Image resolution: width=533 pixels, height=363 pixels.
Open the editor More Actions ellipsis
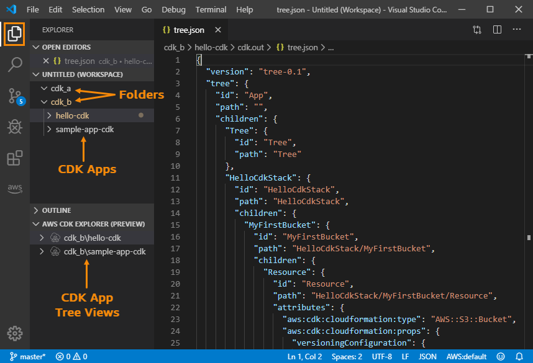(517, 30)
